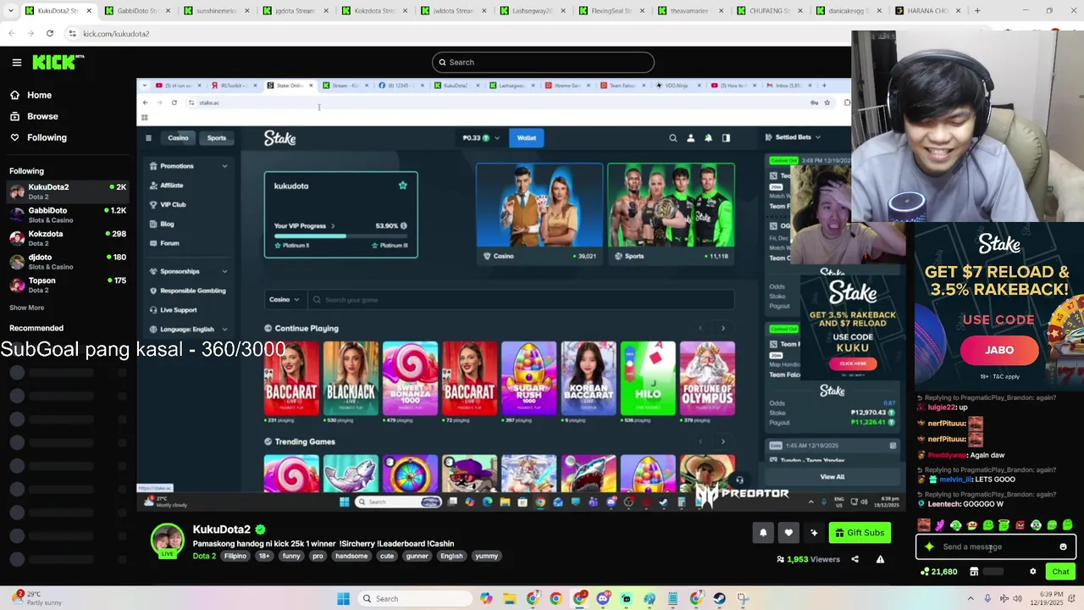The height and width of the screenshot is (610, 1084).
Task: Open the Windows Start menu
Action: point(343,599)
